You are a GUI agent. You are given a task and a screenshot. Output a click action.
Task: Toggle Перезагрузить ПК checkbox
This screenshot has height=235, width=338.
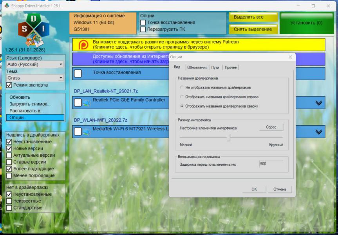pyautogui.click(x=143, y=29)
